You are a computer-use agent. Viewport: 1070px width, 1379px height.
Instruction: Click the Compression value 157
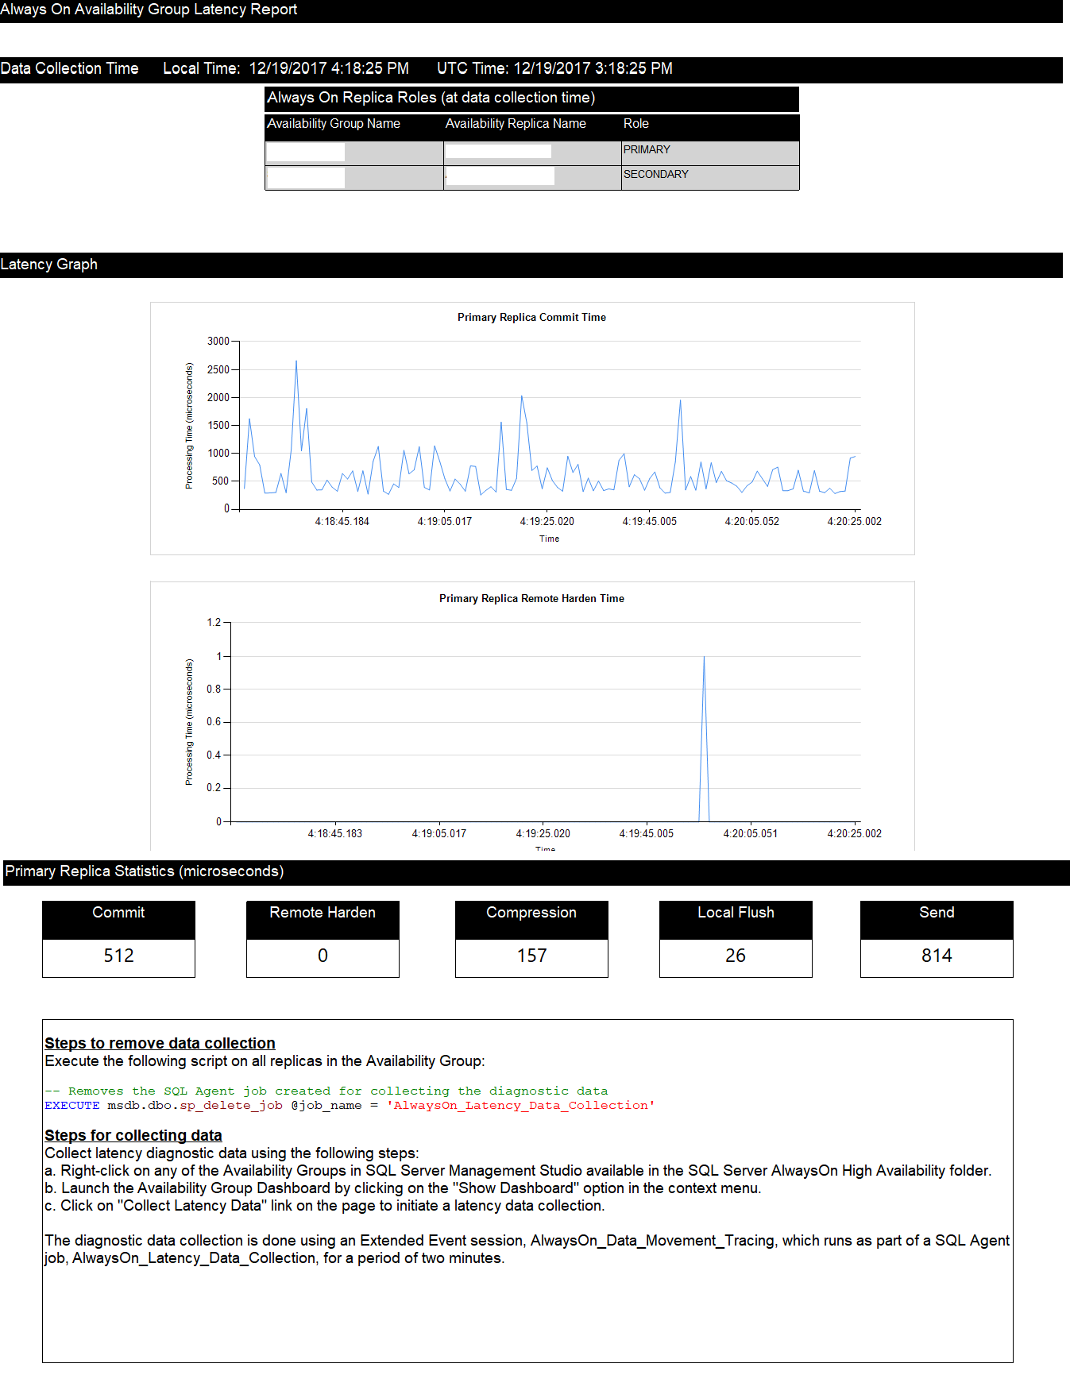(x=531, y=956)
